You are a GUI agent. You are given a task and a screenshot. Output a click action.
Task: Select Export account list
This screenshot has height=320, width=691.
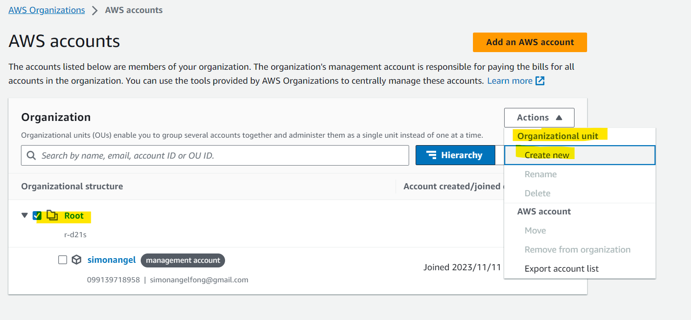tap(580, 269)
